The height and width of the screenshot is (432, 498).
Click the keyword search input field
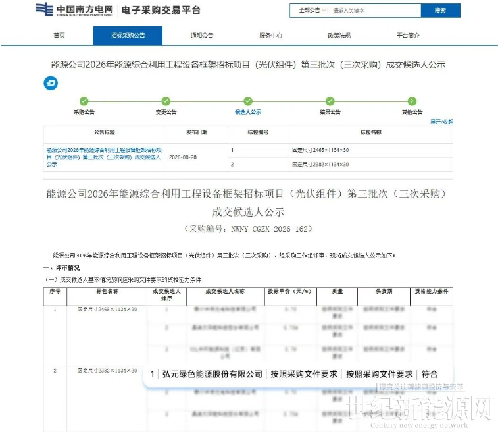(376, 11)
